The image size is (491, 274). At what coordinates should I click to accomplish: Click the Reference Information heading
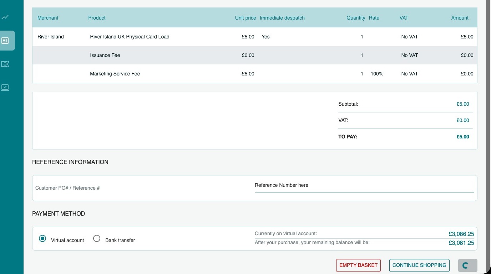pyautogui.click(x=70, y=162)
